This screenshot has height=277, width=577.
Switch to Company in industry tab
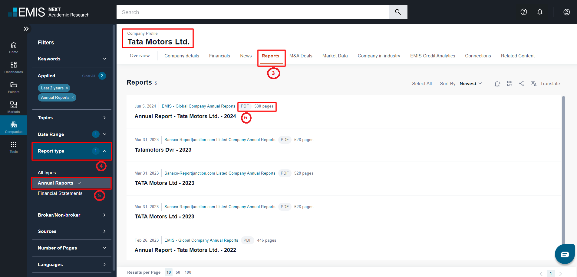(x=379, y=56)
